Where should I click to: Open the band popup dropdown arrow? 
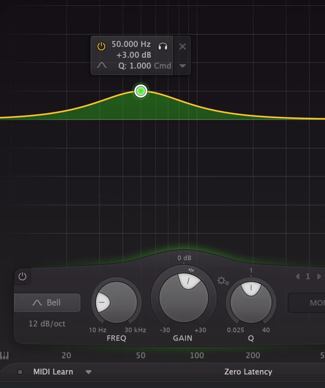click(182, 66)
